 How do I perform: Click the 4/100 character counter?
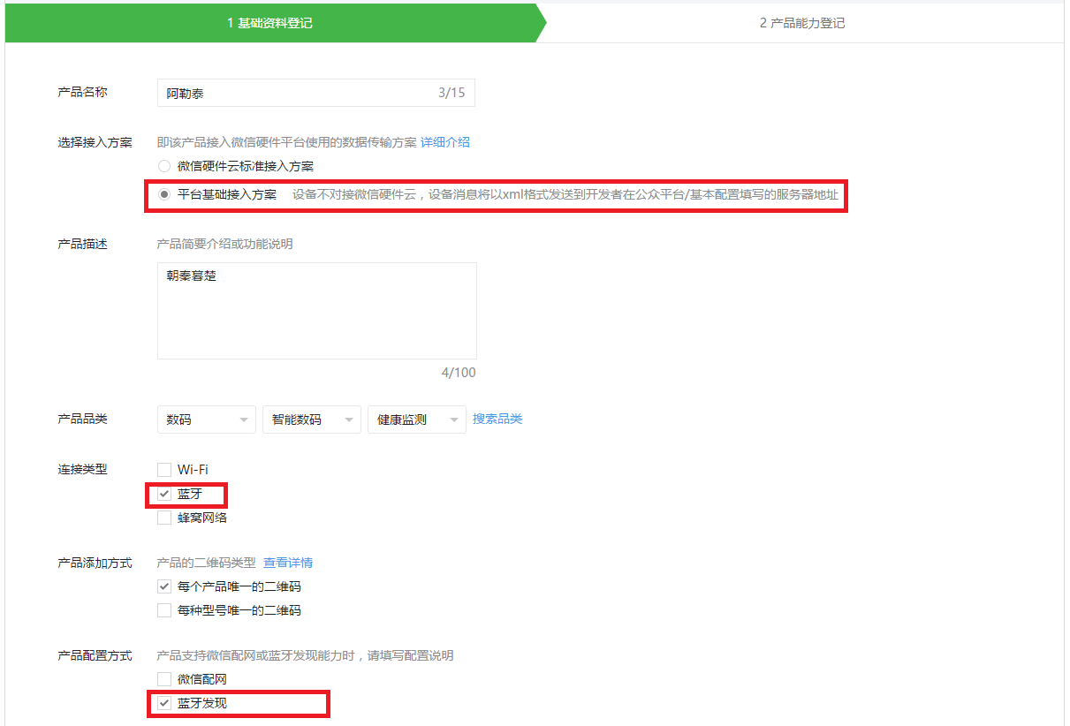click(459, 373)
